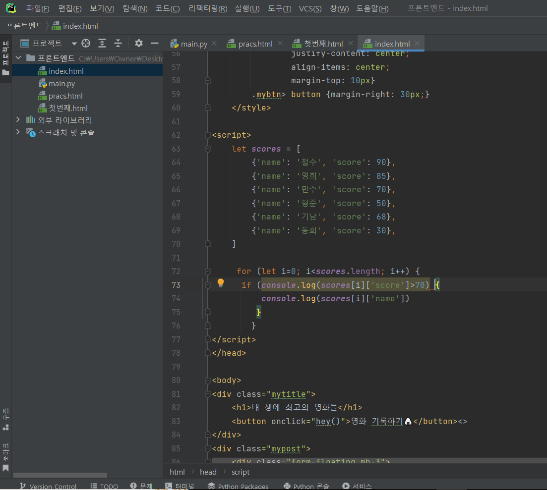Toggle the 구조 structure side tab
The width and height of the screenshot is (547, 490).
coord(5,419)
